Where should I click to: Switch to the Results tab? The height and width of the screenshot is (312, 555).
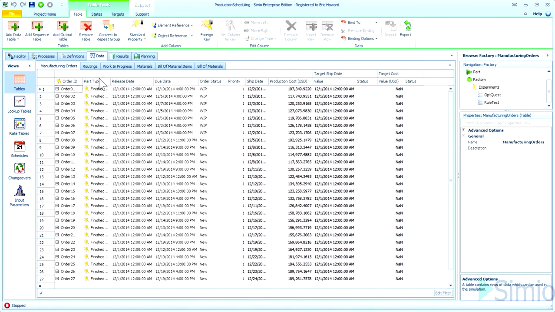120,56
